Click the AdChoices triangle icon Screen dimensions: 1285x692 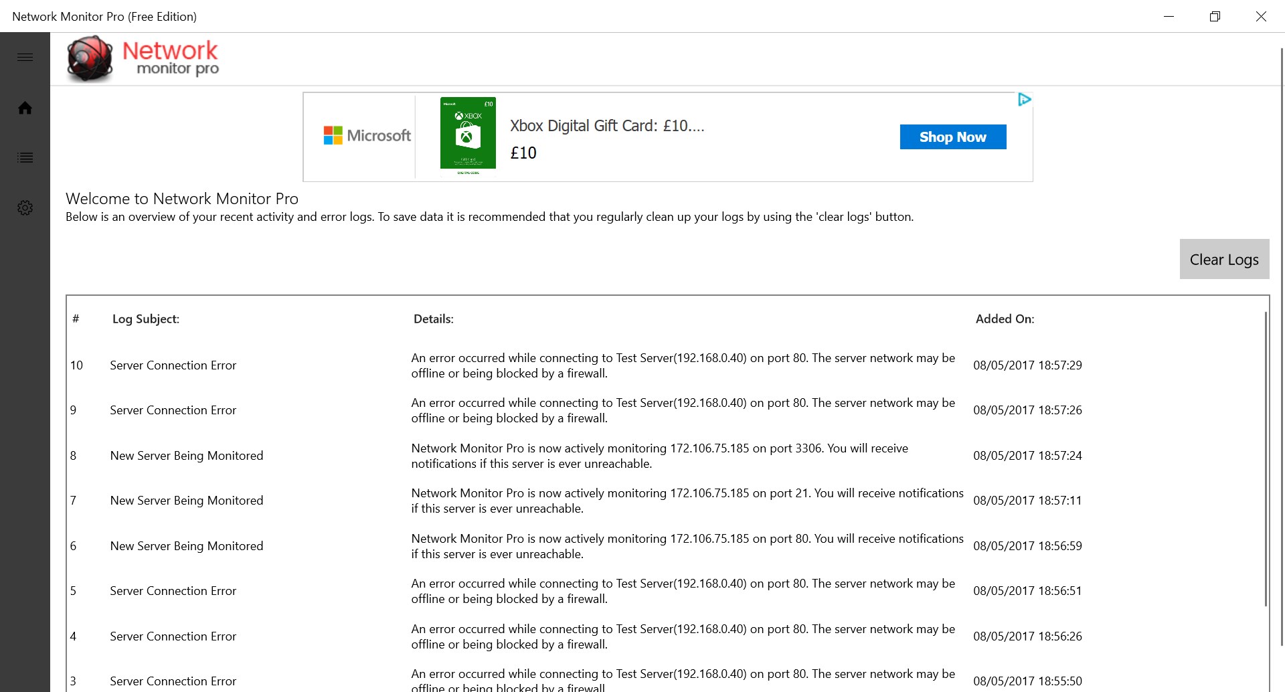coord(1024,100)
